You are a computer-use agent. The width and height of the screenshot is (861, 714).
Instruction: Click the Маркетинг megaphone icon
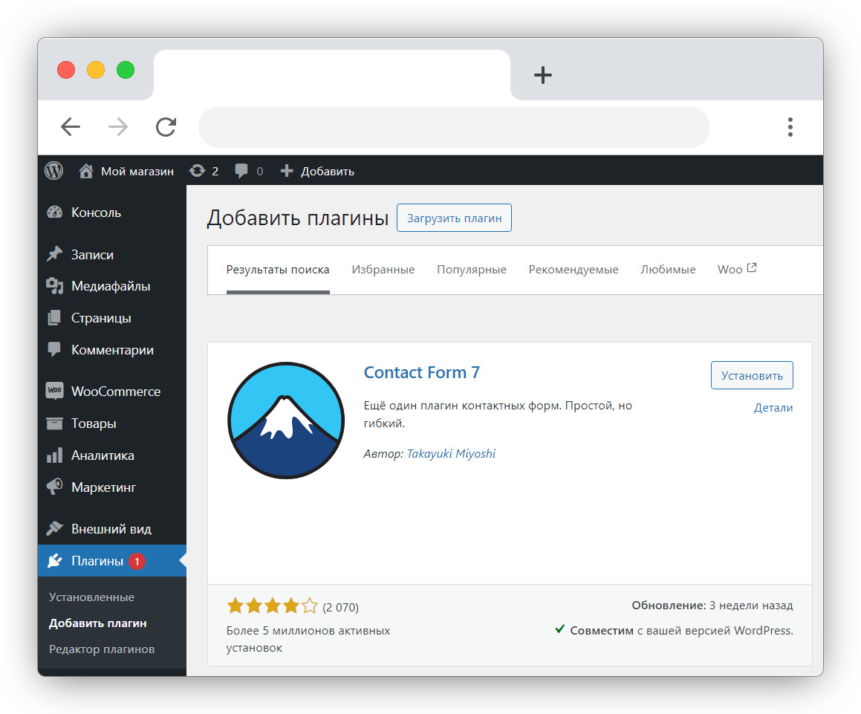click(54, 487)
